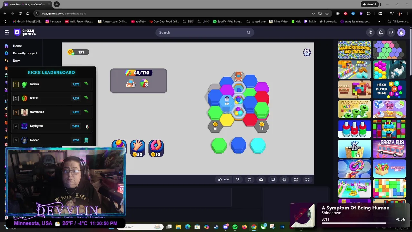
Task: Open Chrome media controls icon
Action: (392, 14)
